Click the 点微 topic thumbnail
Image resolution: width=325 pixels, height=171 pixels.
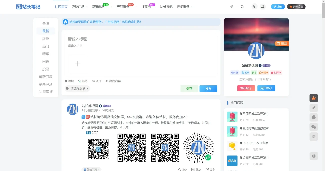tap(232, 161)
